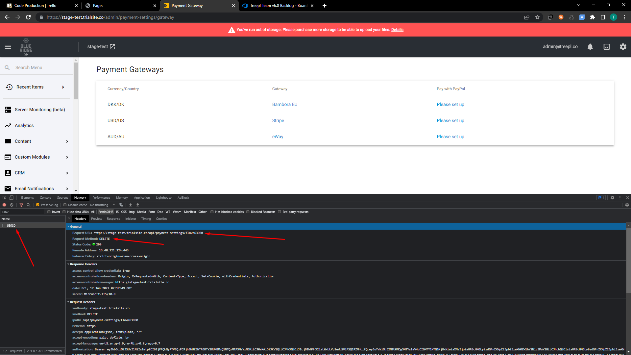631x355 pixels.
Task: Open the No throttling dropdown
Action: point(103,205)
